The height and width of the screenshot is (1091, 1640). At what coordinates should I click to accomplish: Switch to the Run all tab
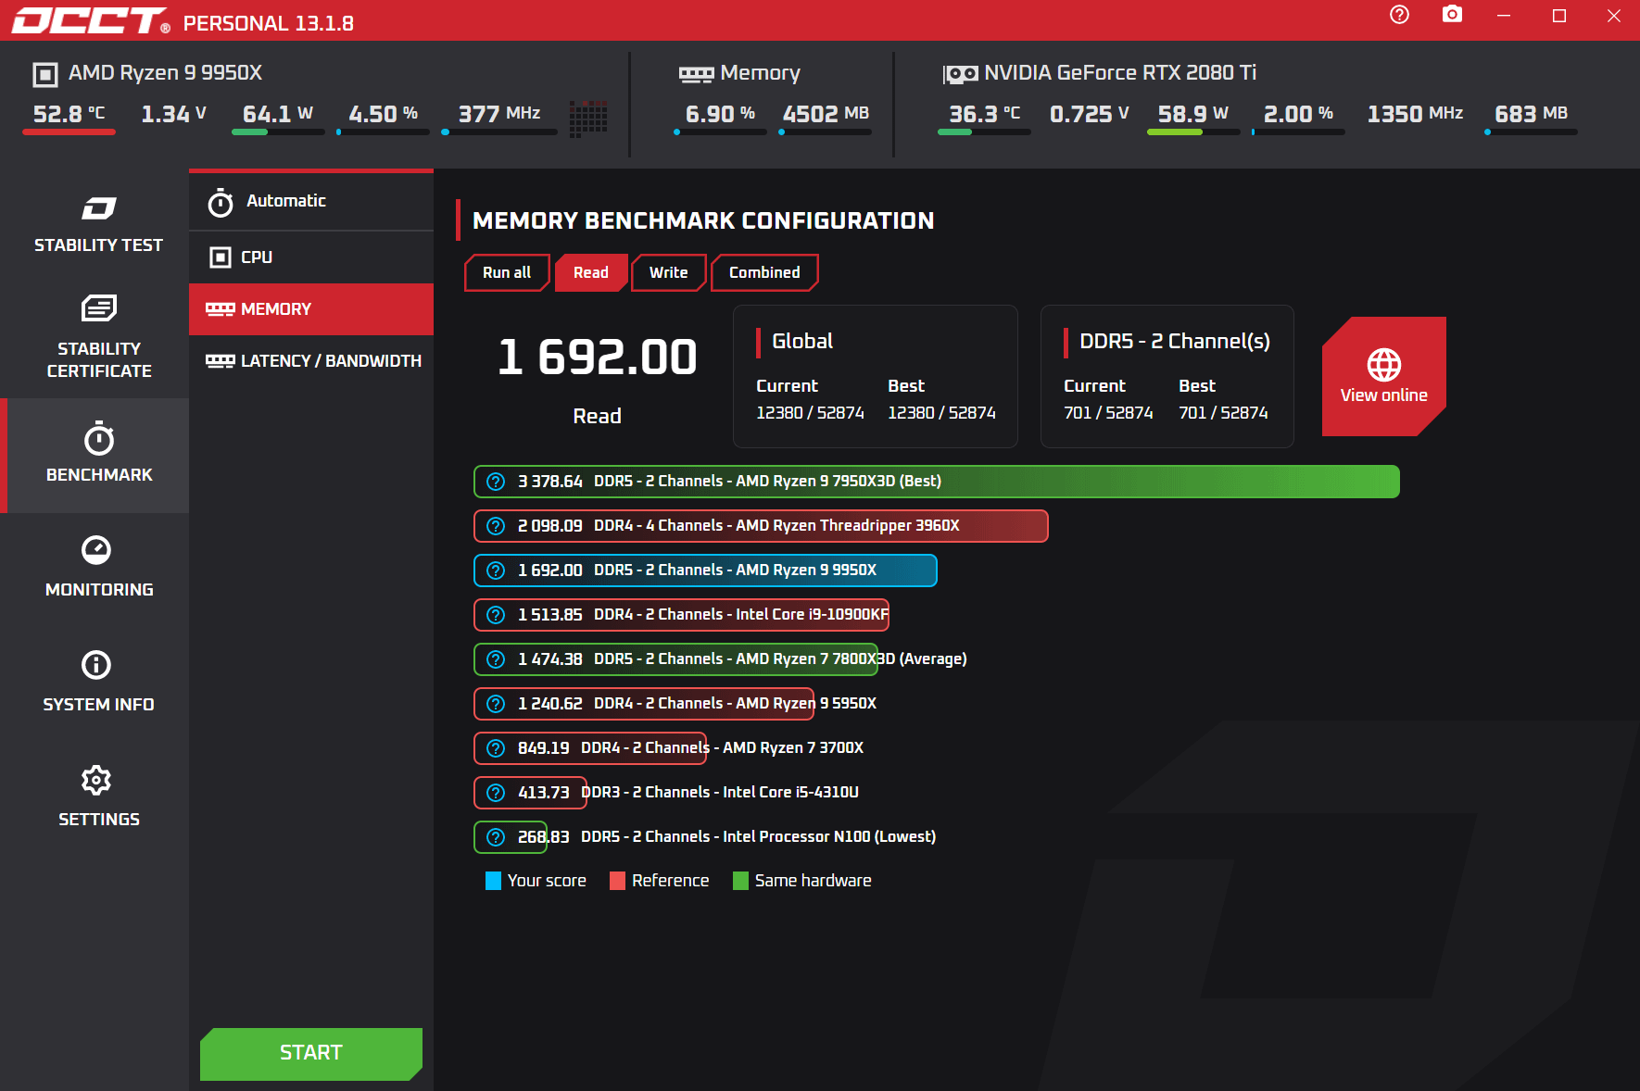click(x=507, y=272)
